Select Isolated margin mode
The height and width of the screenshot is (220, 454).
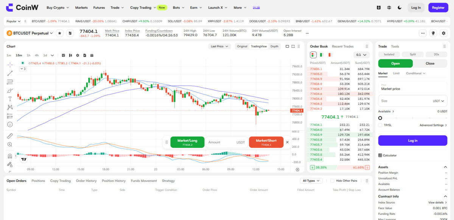[389, 54]
